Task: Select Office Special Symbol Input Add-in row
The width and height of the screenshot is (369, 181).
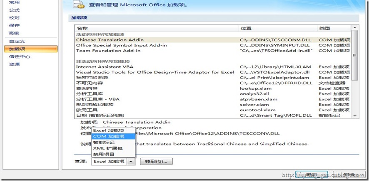Action: [x=213, y=45]
